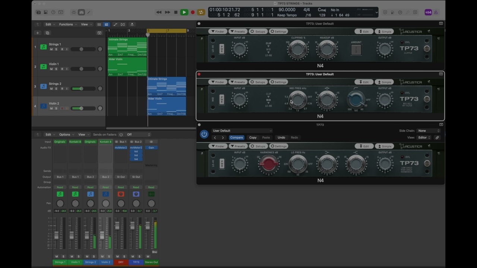Image resolution: width=477 pixels, height=268 pixels.
Task: Stop playback with the Stop button
Action: tap(176, 12)
